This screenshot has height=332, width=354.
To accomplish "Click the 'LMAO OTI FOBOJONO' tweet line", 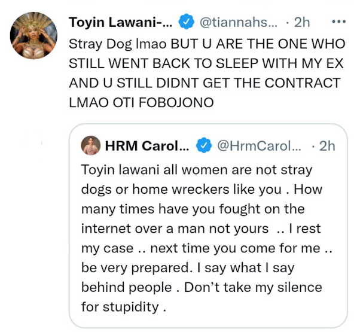I will click(x=141, y=102).
